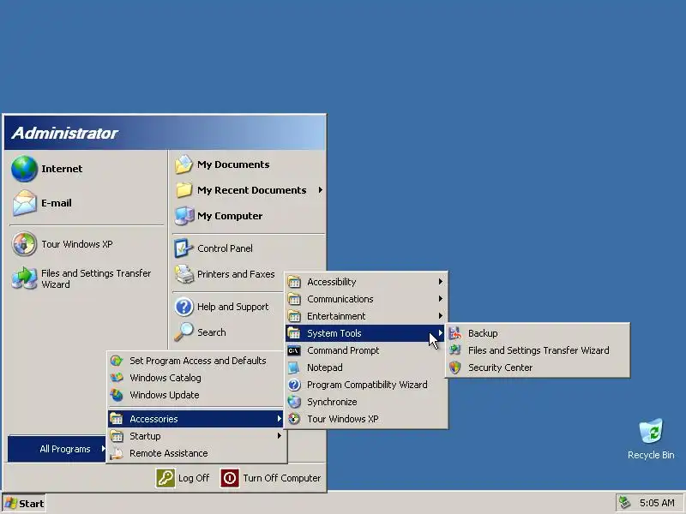Launch Tour Windows XP from pinned list icon
This screenshot has width=686, height=514.
(x=24, y=244)
